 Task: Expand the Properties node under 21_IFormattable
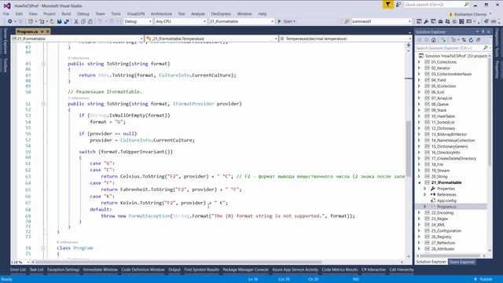tap(425, 189)
